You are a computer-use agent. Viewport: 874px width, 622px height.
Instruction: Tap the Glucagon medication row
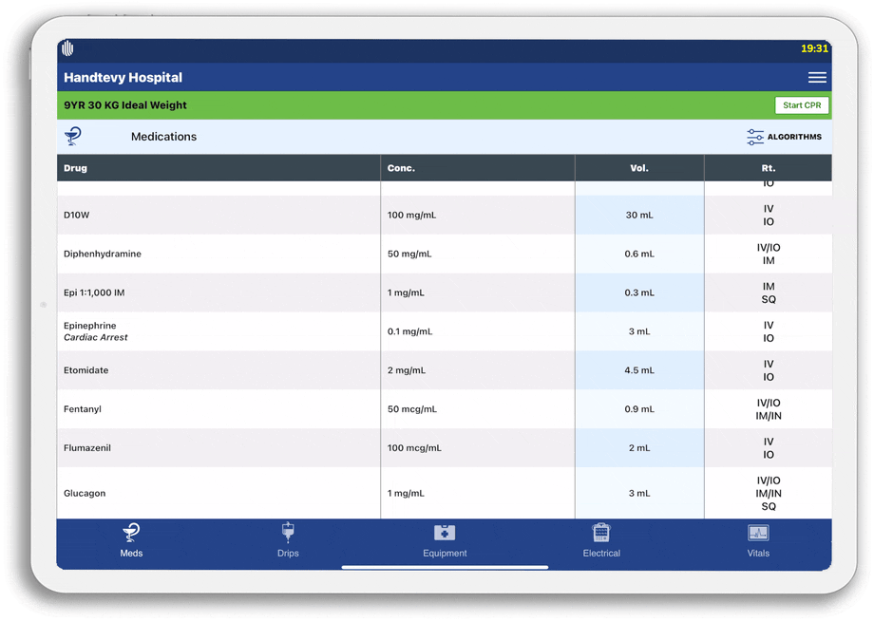click(x=85, y=494)
